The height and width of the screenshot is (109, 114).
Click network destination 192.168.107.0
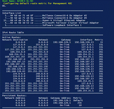point(16,59)
